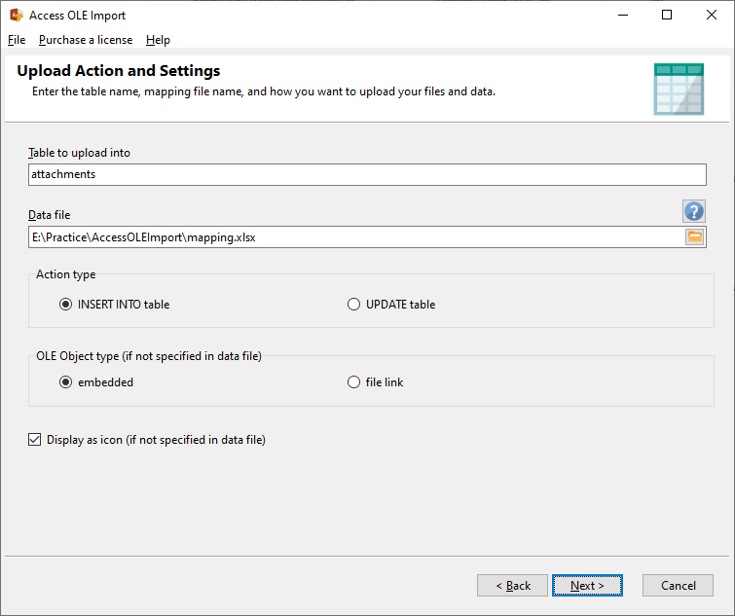Viewport: 735px width, 616px height.
Task: Maximize the Access OLE Import window
Action: point(667,16)
